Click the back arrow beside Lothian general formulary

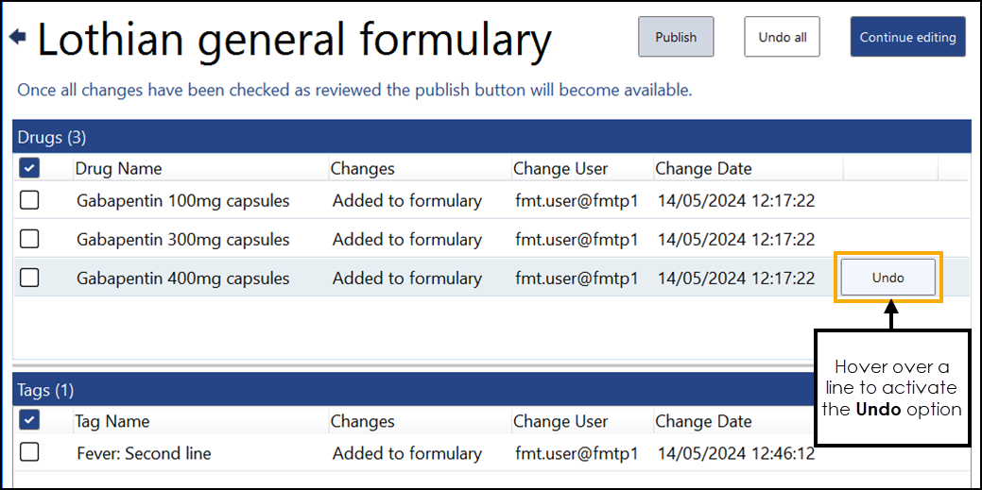pyautogui.click(x=17, y=38)
